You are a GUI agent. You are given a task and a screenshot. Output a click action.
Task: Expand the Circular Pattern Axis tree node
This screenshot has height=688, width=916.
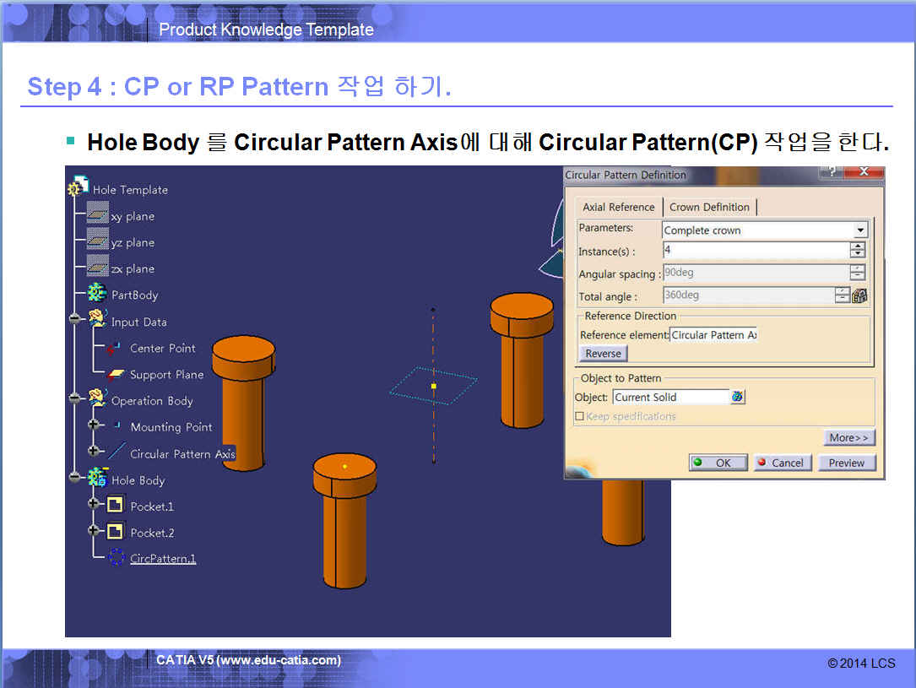[93, 451]
